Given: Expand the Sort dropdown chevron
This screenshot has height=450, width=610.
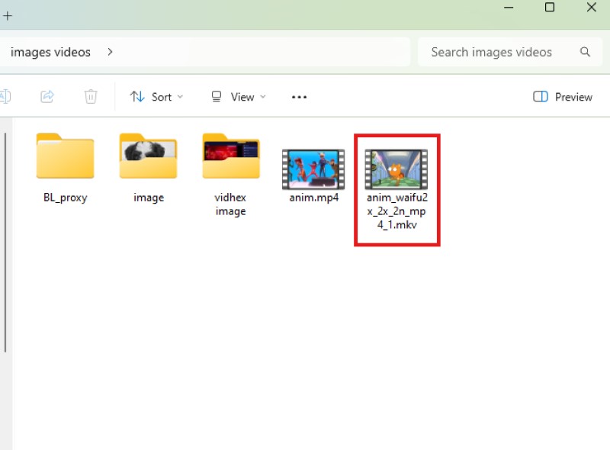Looking at the screenshot, I should click(x=179, y=97).
